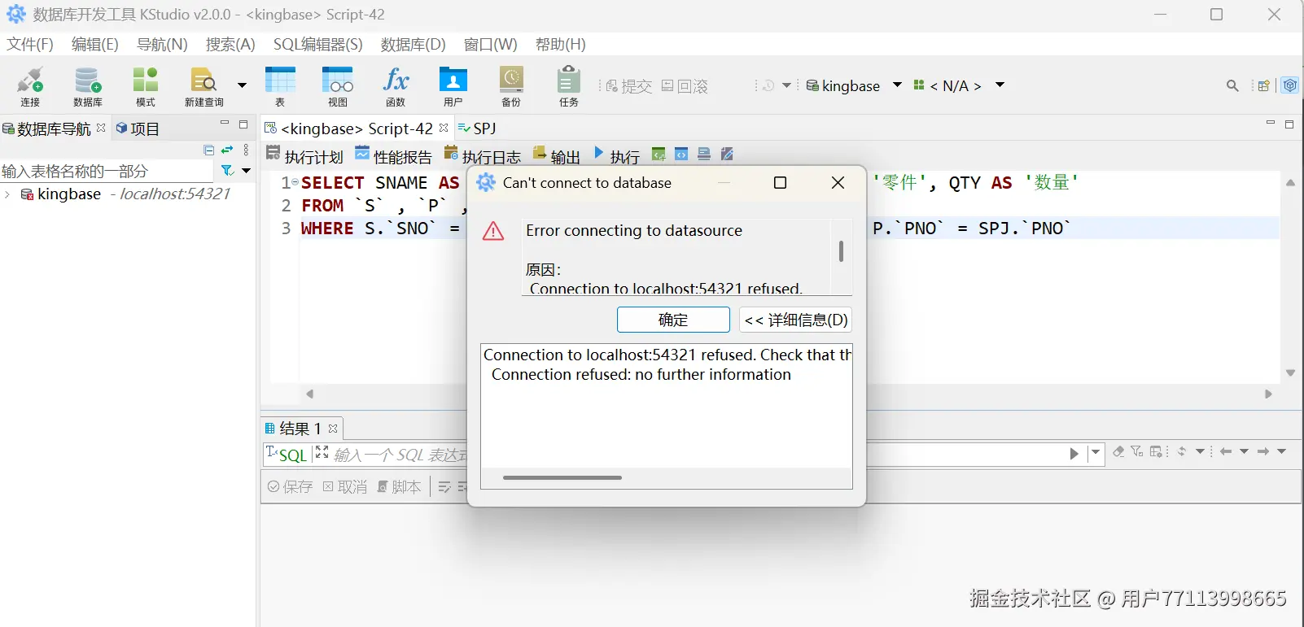Expand the kingbase localhost:54321 tree node
The height and width of the screenshot is (627, 1304).
click(7, 194)
